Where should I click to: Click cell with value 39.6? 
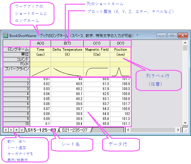pyautogui.click(x=67, y=104)
